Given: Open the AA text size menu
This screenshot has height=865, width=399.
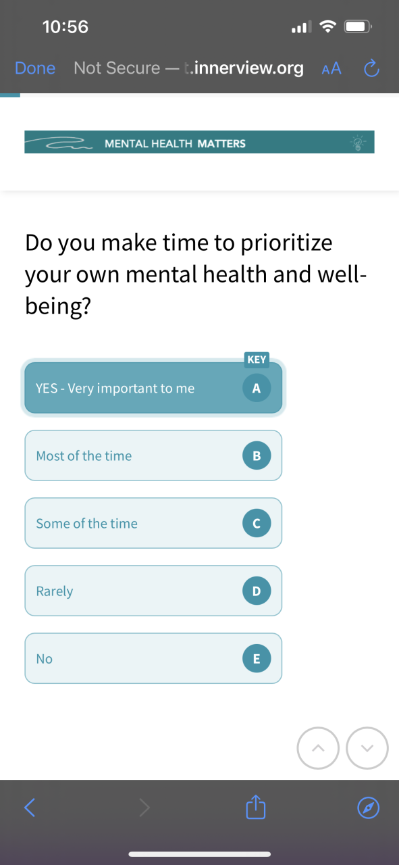Looking at the screenshot, I should coord(331,68).
